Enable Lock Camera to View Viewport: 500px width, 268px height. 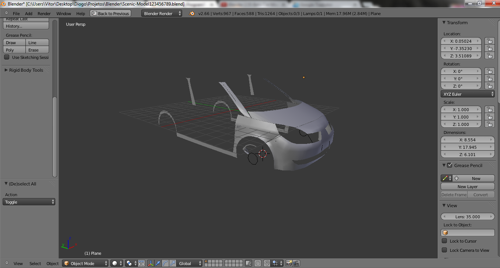444,250
